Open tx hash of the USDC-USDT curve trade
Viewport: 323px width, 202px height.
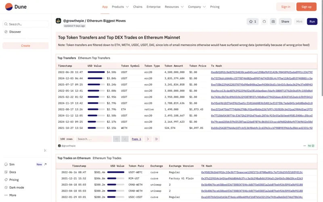coord(252,197)
